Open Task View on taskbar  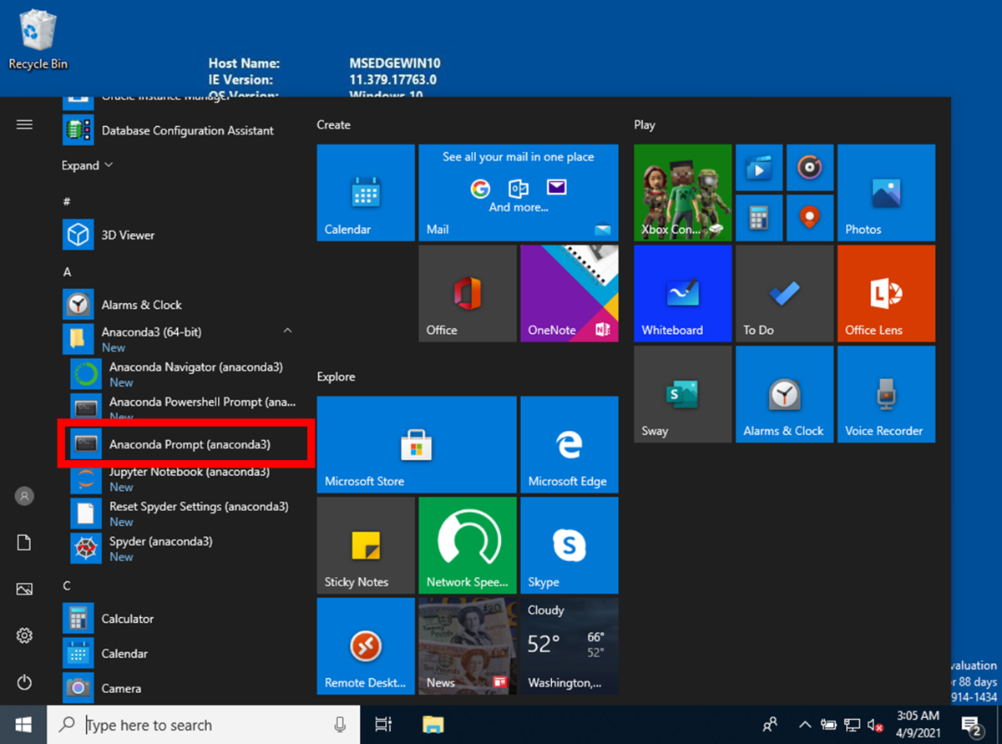pyautogui.click(x=383, y=725)
